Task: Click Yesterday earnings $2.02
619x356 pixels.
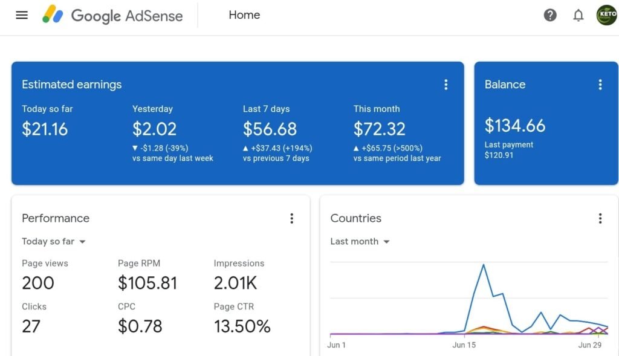Action: tap(154, 129)
